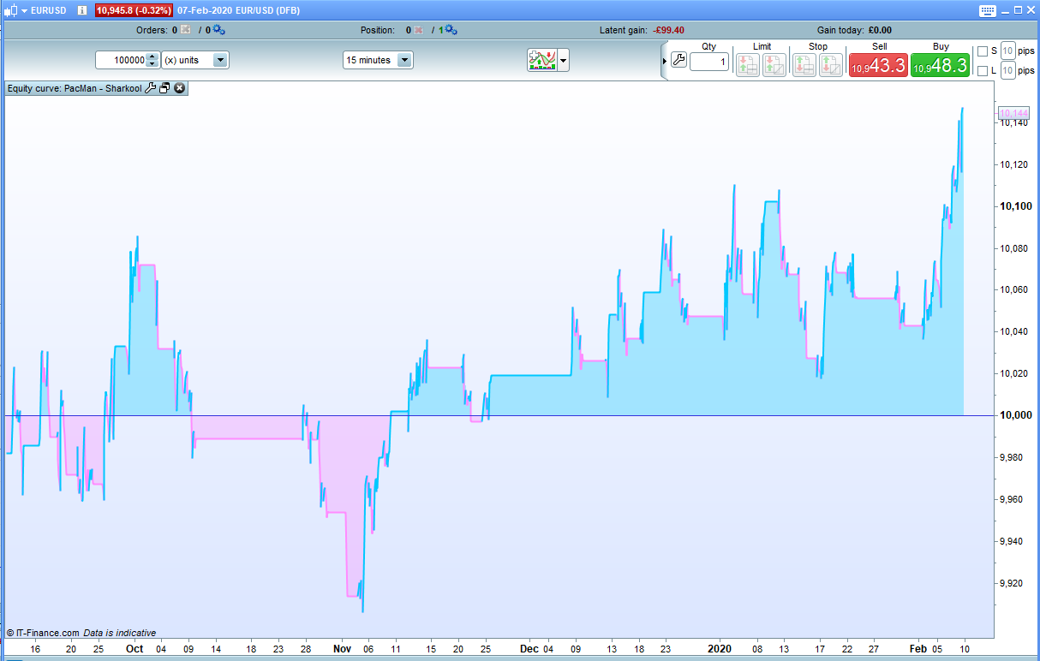Click the red Sell 10,943.3 button
The height and width of the screenshot is (661, 1040).
click(x=878, y=65)
